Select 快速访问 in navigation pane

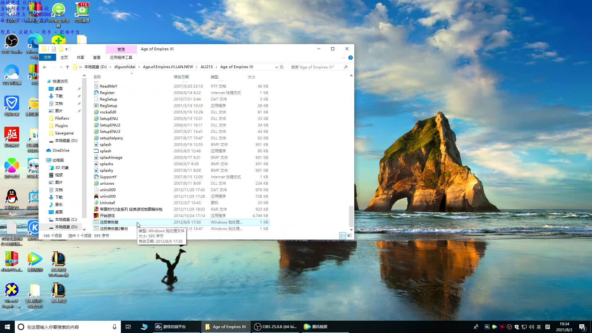coord(60,81)
